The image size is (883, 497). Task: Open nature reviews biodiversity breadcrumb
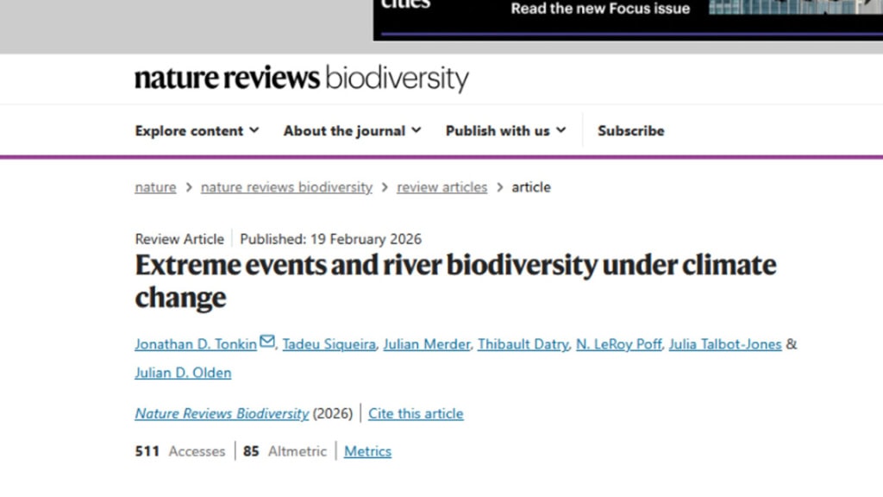click(x=286, y=187)
